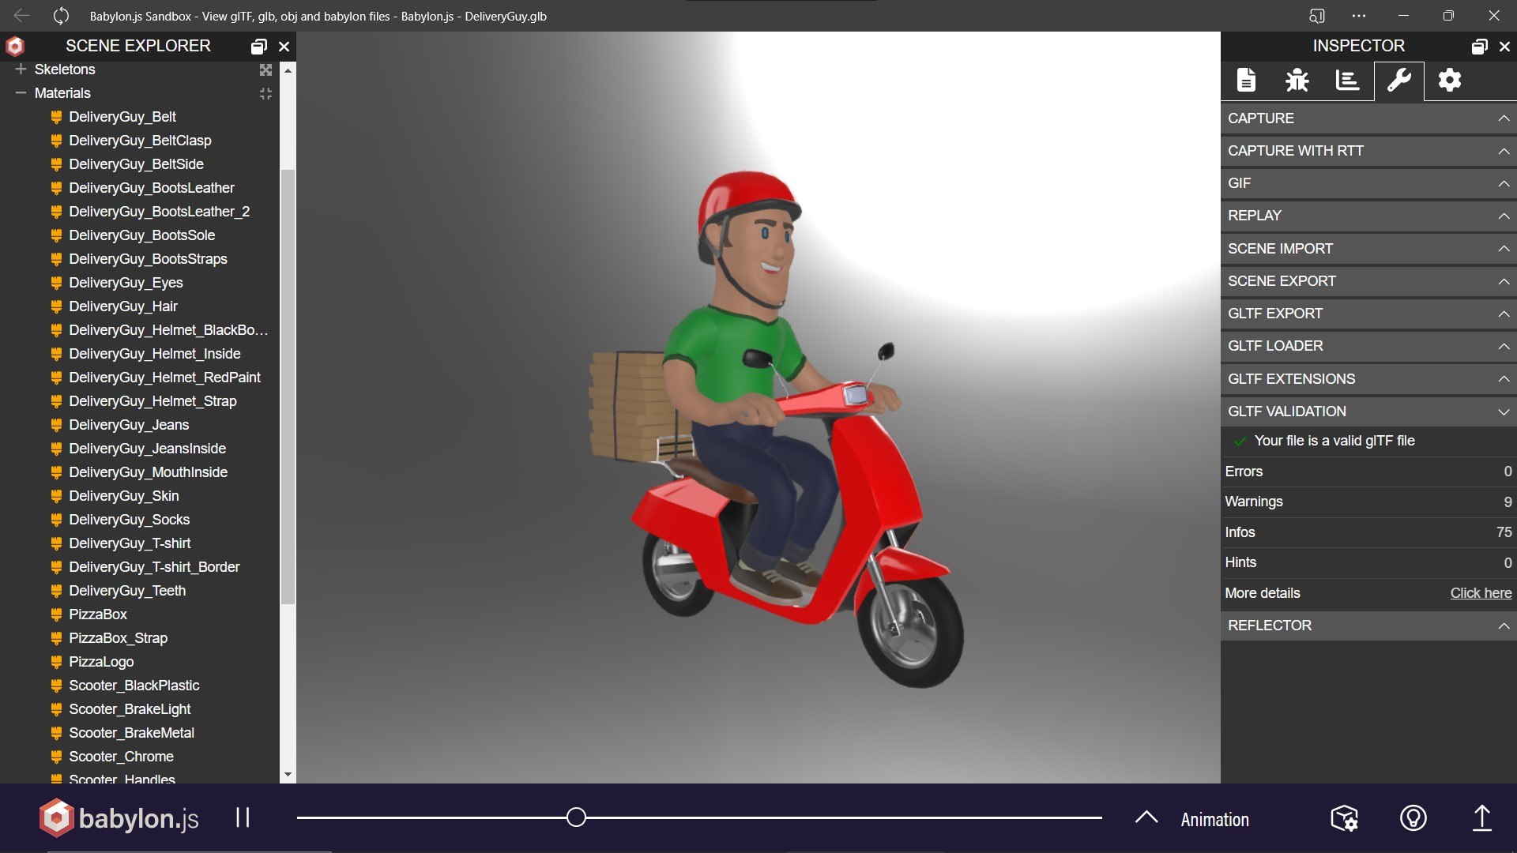
Task: Open the Debug tab (bug icon)
Action: 1297,80
